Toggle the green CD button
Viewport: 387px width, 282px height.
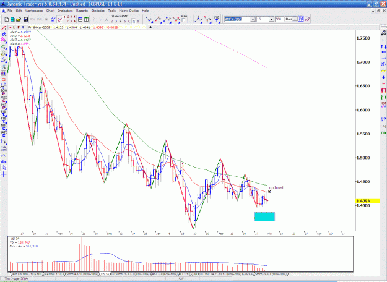click(x=383, y=133)
